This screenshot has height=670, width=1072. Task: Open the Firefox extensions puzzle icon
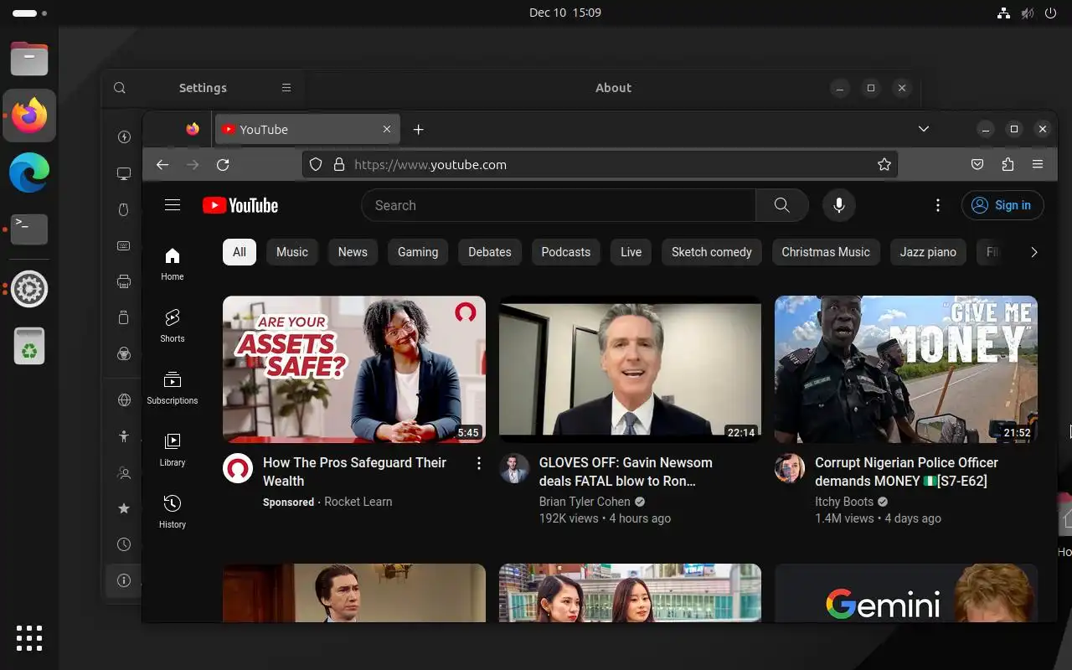pos(1008,165)
